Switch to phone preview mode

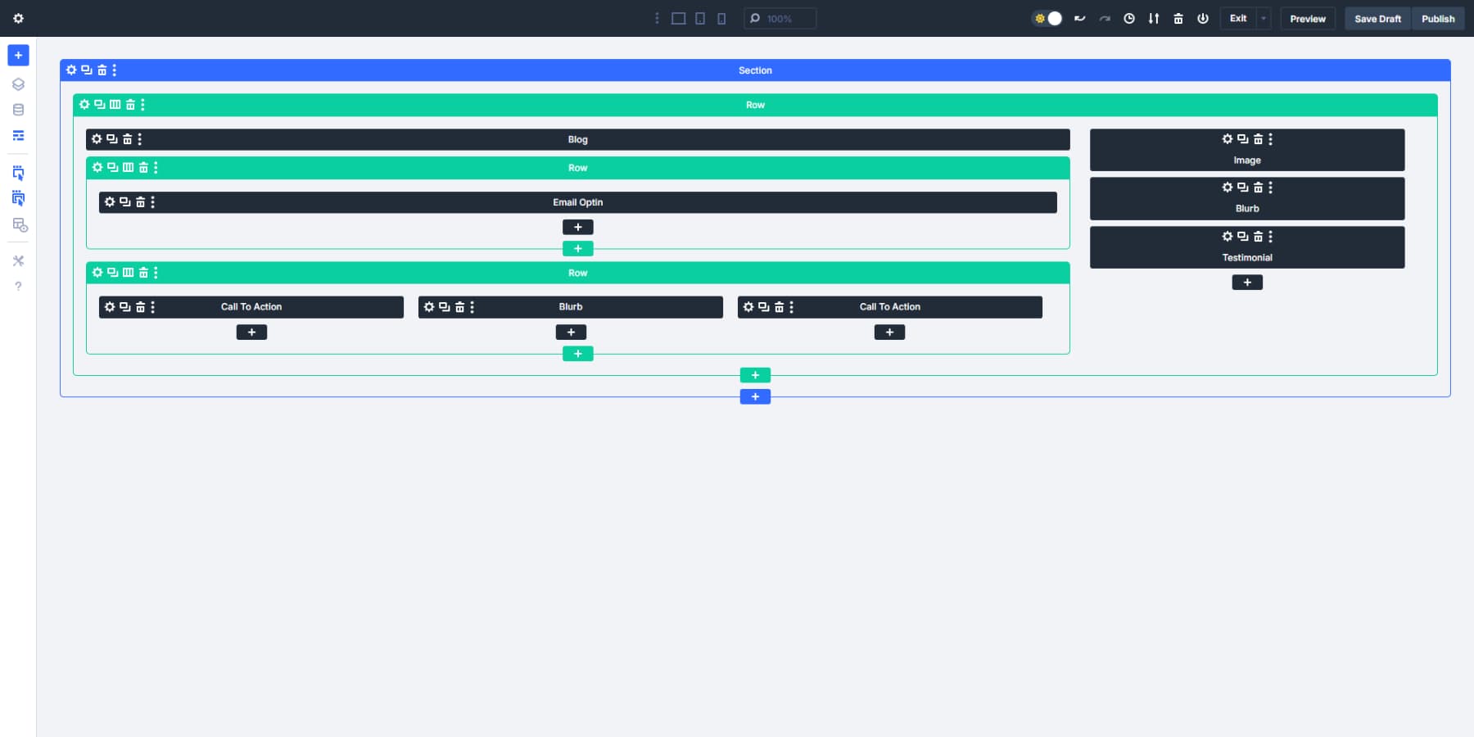pyautogui.click(x=720, y=18)
